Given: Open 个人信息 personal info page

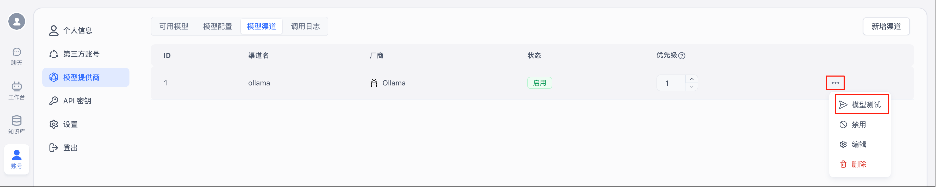Looking at the screenshot, I should (78, 30).
